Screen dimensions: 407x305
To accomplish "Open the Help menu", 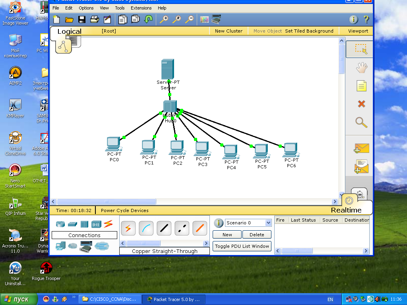I will (162, 8).
